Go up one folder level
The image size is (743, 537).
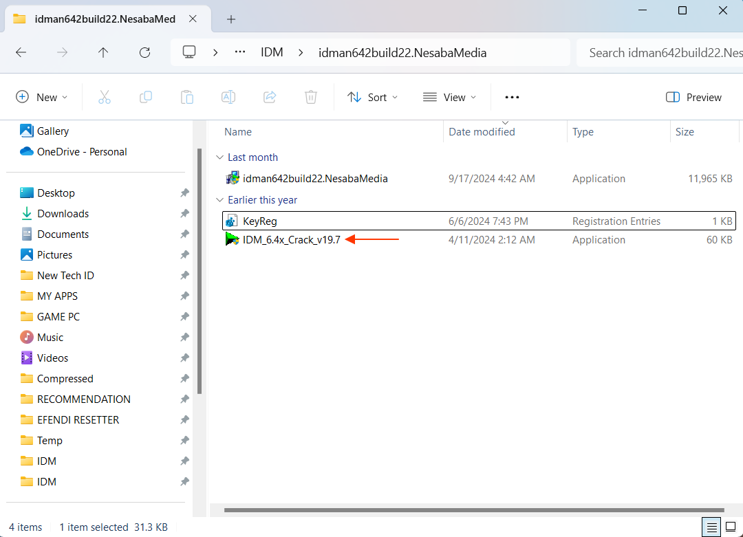[103, 52]
